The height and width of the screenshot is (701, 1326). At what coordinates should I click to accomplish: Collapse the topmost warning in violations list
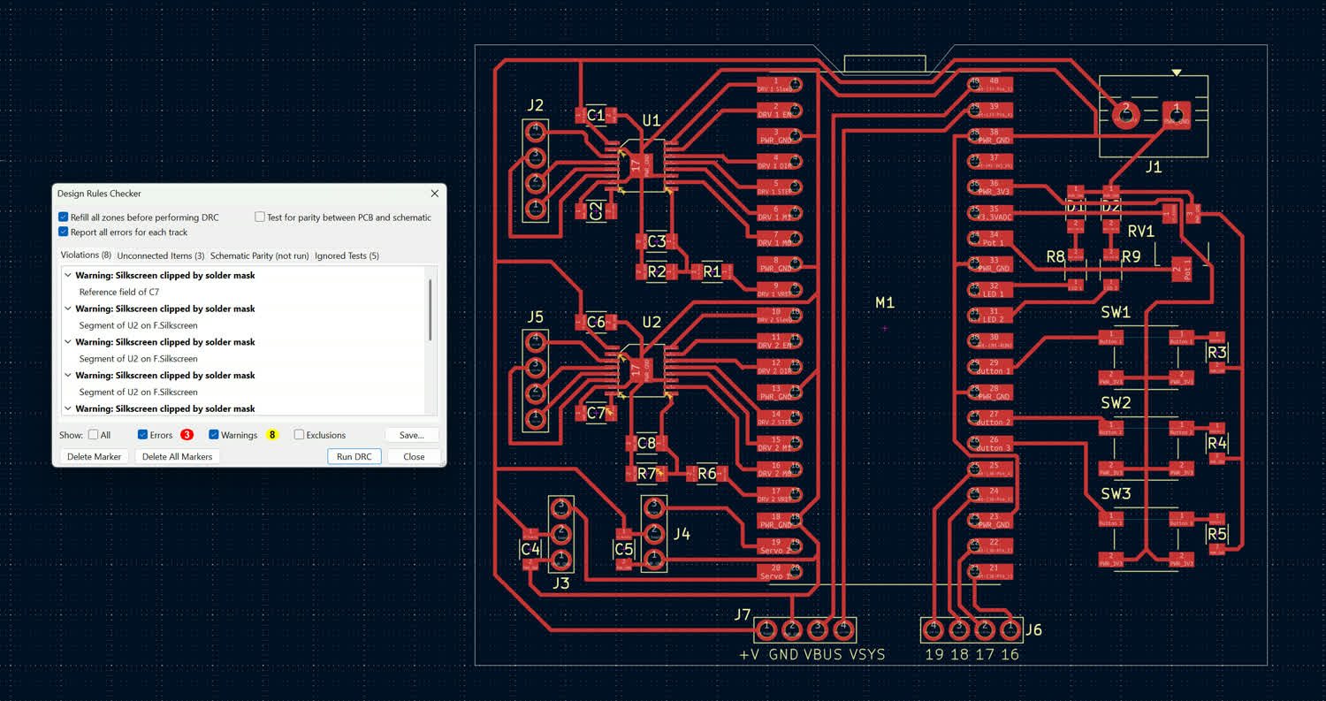coord(68,276)
